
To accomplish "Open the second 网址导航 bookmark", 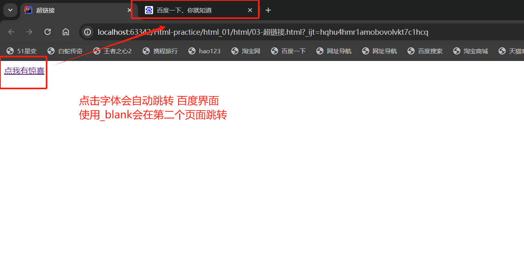I will coord(379,51).
